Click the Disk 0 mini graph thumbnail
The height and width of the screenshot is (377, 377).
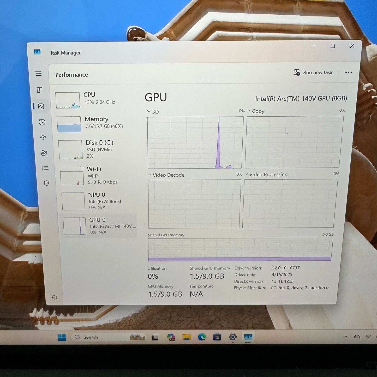pos(70,149)
